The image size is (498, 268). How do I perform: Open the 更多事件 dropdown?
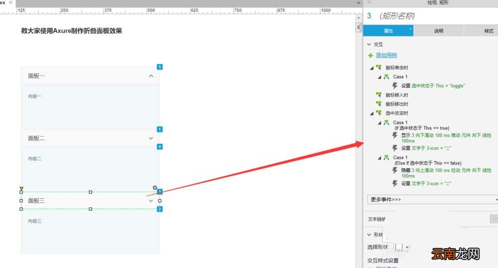coord(433,199)
